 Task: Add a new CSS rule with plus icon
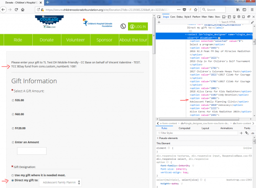point(241,133)
